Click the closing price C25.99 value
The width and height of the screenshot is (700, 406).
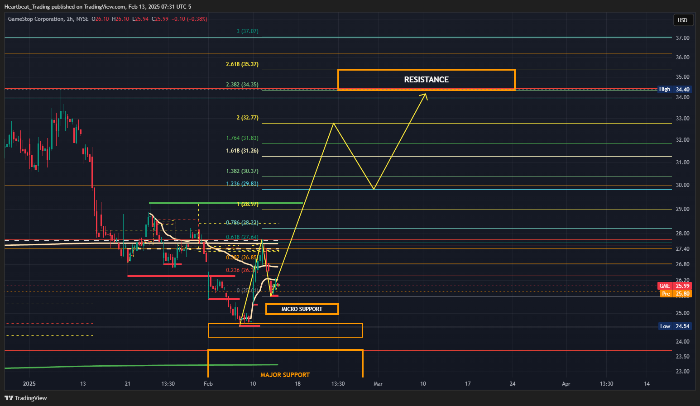[x=160, y=19]
